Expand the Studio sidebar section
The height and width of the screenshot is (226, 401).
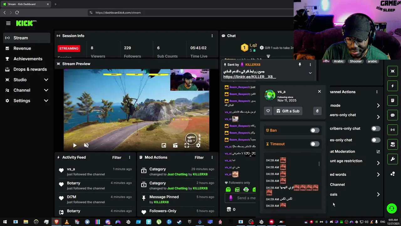[46, 80]
